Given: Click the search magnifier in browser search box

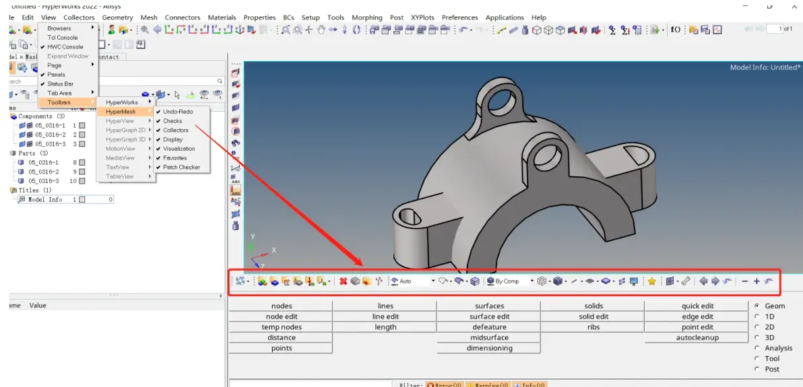Looking at the screenshot, I should [x=220, y=81].
